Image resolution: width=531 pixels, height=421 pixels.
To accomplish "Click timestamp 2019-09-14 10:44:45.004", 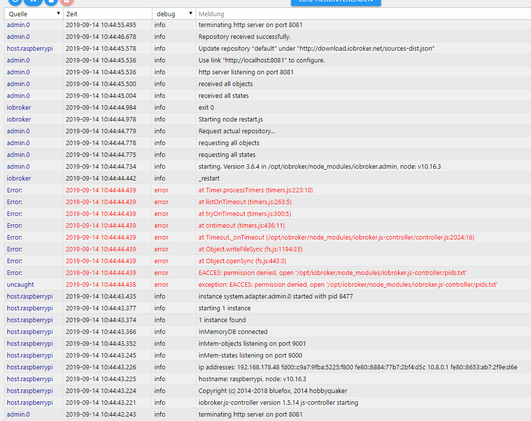I will (x=101, y=96).
